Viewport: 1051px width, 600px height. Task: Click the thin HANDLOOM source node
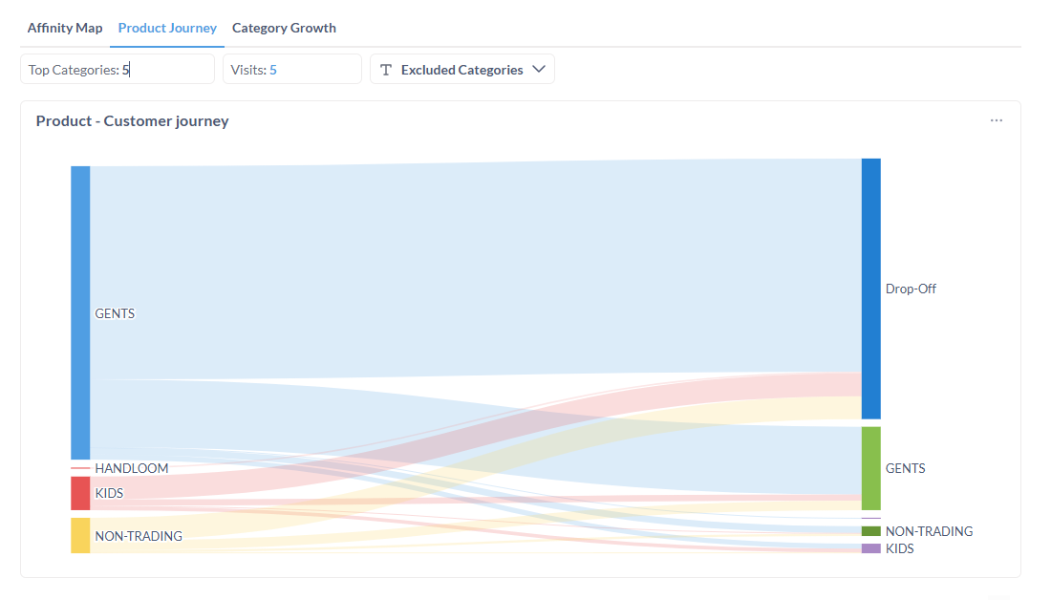[x=80, y=468]
